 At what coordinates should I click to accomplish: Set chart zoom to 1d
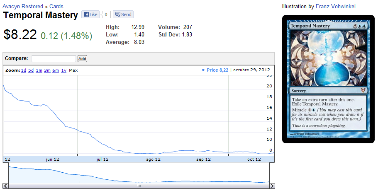click(x=23, y=70)
